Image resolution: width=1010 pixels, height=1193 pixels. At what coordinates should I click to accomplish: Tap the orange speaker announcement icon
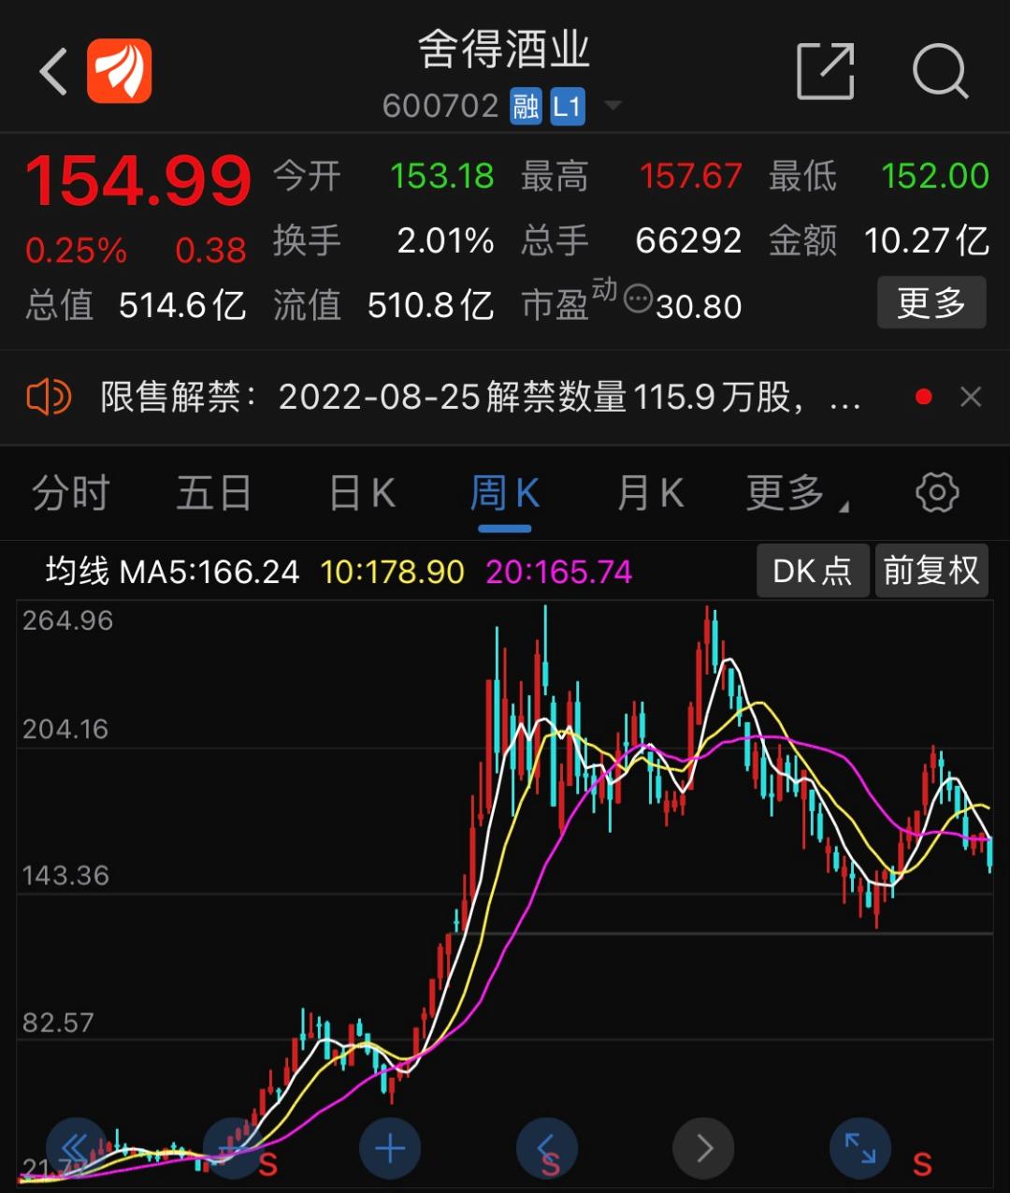[49, 398]
